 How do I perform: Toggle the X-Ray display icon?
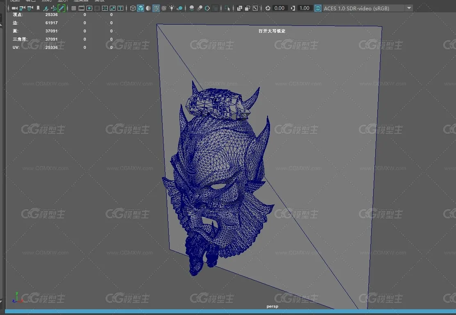point(240,8)
